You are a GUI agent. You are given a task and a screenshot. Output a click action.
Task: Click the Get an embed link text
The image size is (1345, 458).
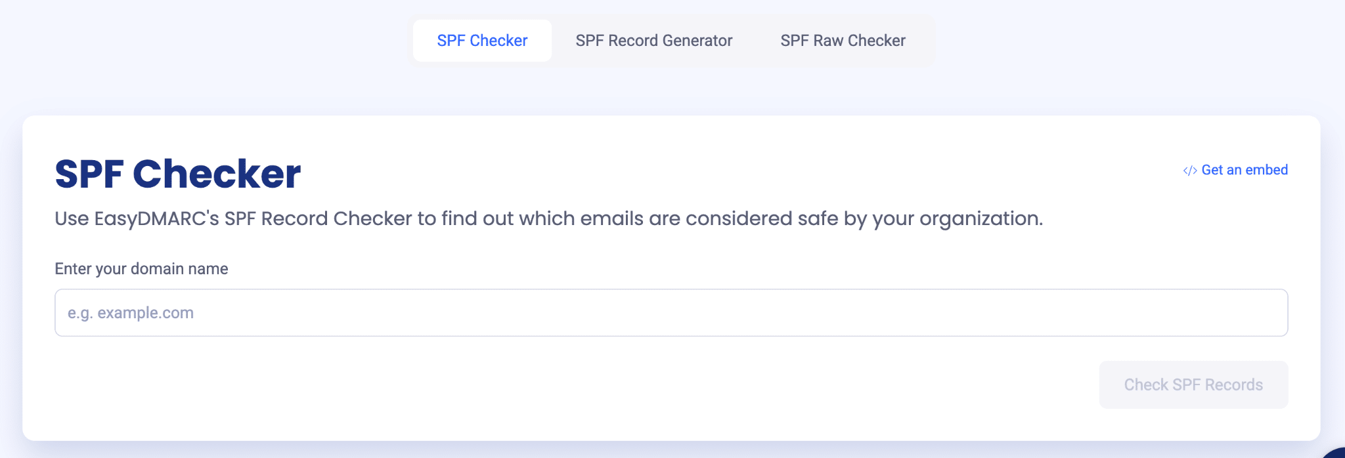1245,170
